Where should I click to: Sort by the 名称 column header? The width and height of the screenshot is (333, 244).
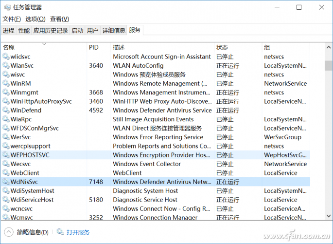44,47
